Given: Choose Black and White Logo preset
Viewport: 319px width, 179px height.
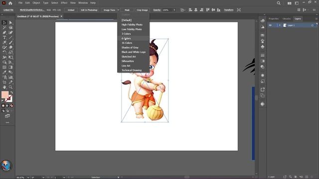Looking at the screenshot, I should point(133,52).
